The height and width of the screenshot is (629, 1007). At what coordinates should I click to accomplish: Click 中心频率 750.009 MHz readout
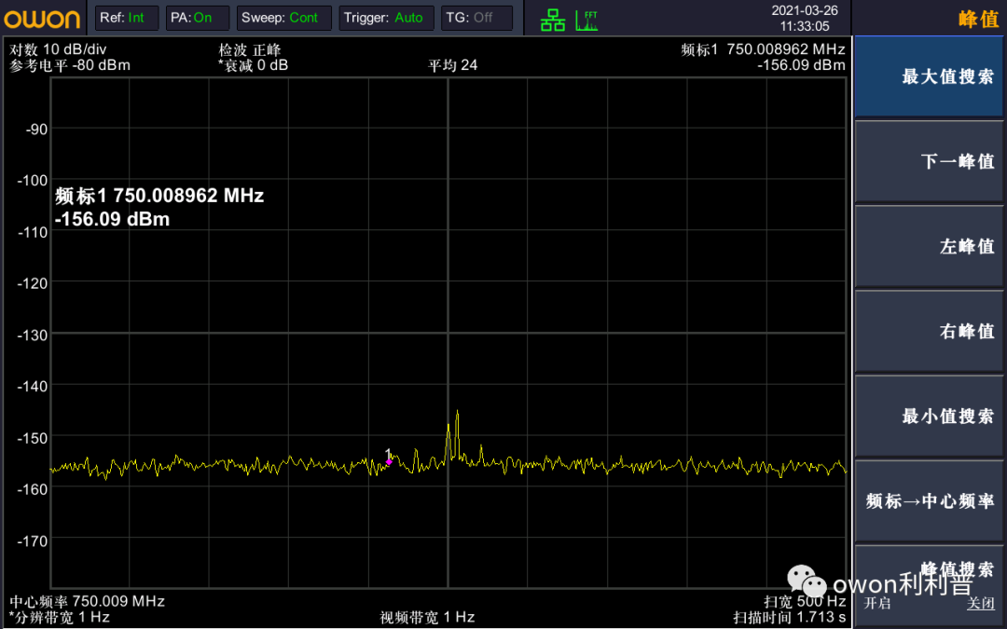pos(88,601)
